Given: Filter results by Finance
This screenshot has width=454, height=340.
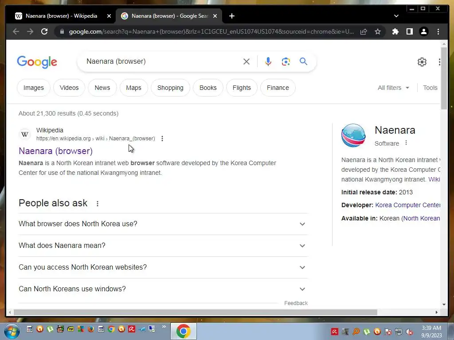Looking at the screenshot, I should (x=278, y=88).
